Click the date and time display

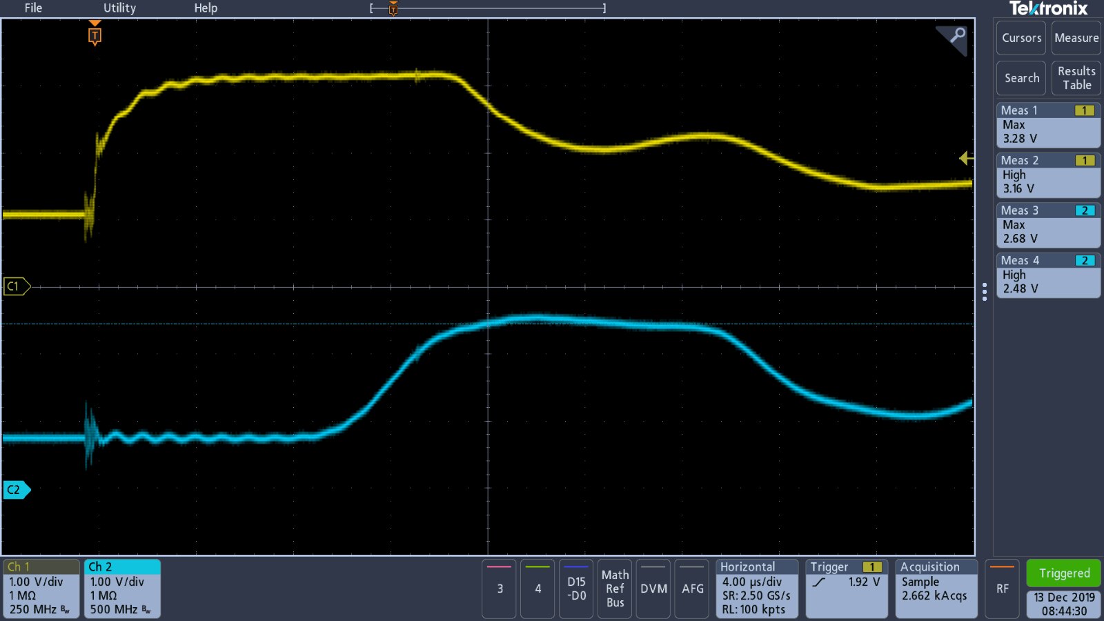(x=1064, y=604)
